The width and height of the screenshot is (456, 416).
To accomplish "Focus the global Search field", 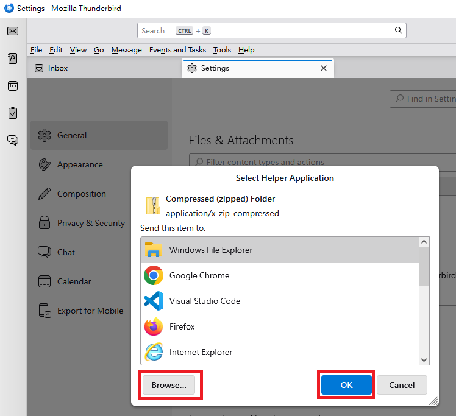I will coord(272,30).
